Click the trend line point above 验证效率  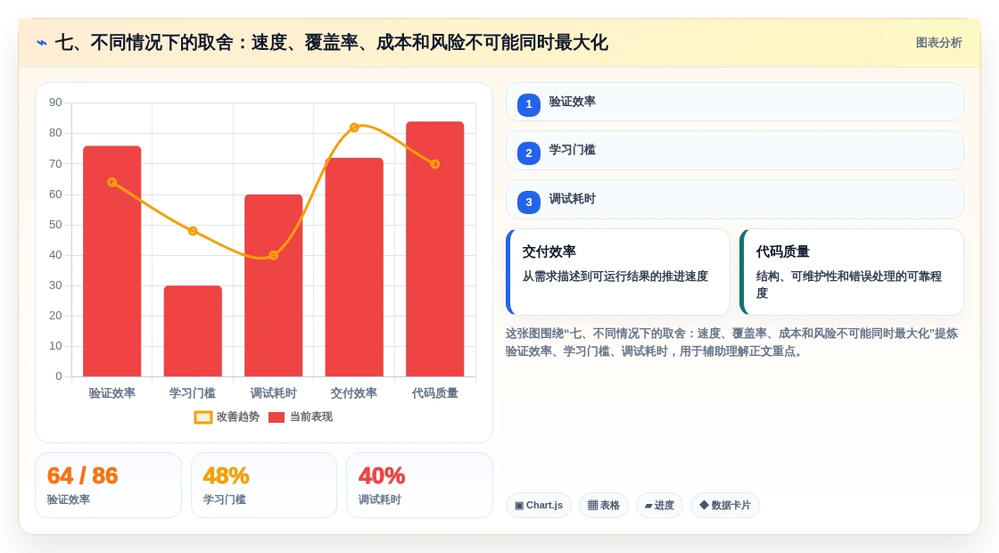coord(112,182)
